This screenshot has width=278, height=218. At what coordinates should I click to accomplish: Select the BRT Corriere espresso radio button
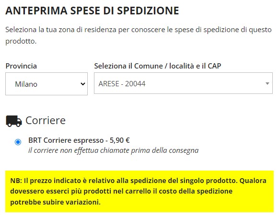click(18, 142)
